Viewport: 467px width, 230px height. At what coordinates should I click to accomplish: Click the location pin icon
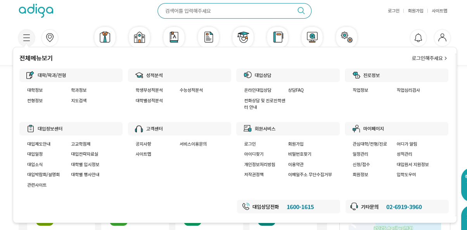[x=50, y=38]
